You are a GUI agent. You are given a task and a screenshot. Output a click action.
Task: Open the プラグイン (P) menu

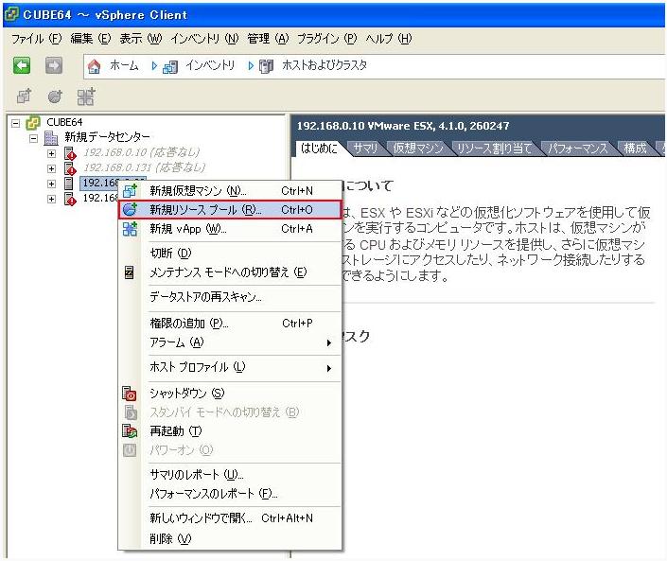[x=326, y=39]
